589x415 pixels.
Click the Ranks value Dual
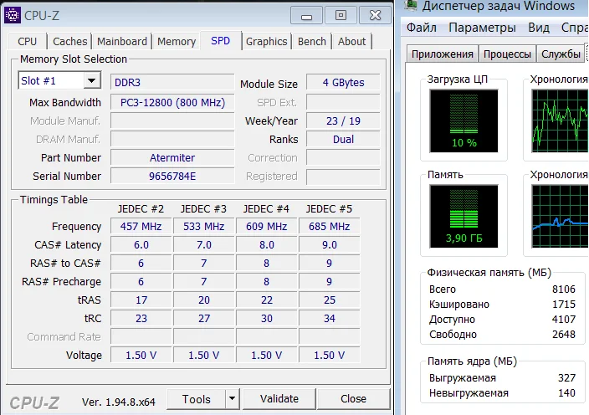point(343,140)
